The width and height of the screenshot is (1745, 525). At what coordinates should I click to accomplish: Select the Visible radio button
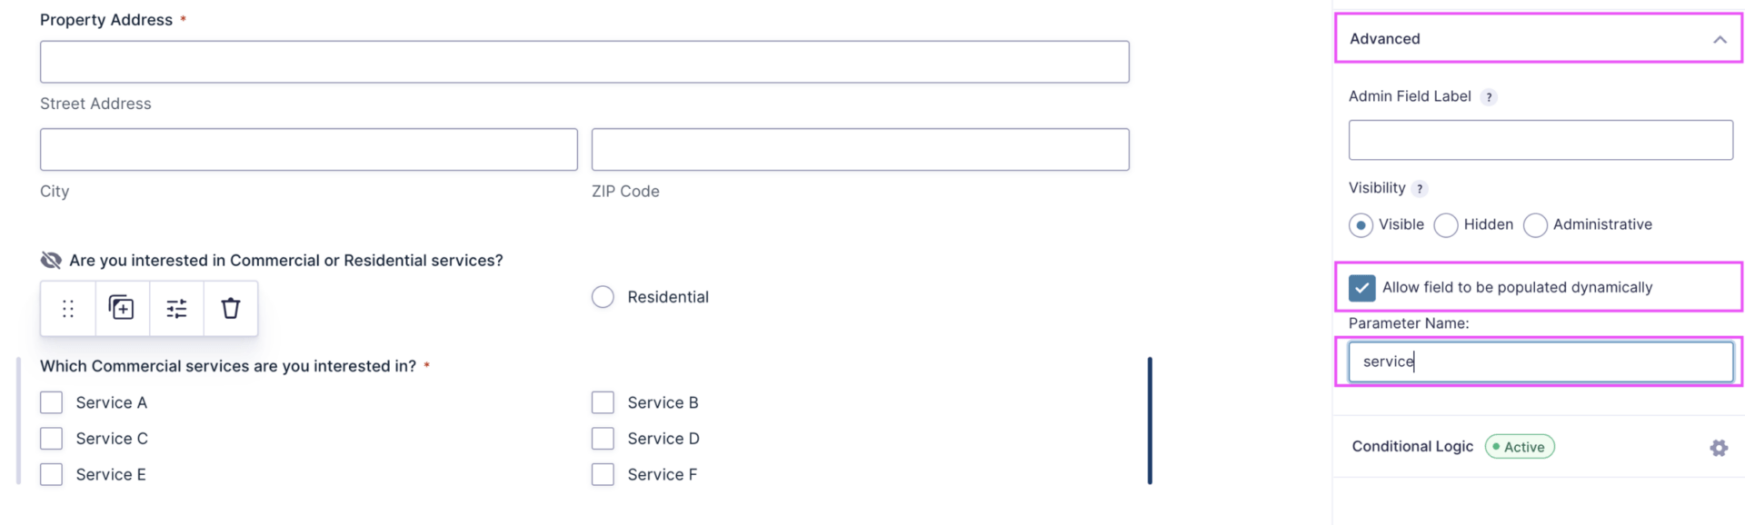1361,225
